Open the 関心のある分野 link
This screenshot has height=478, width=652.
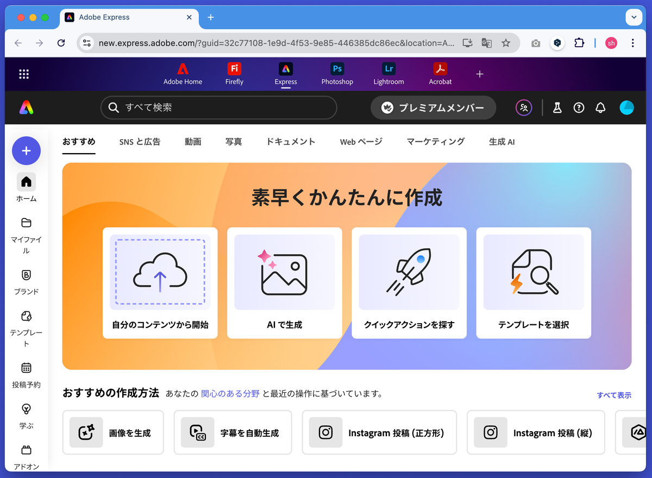point(230,394)
